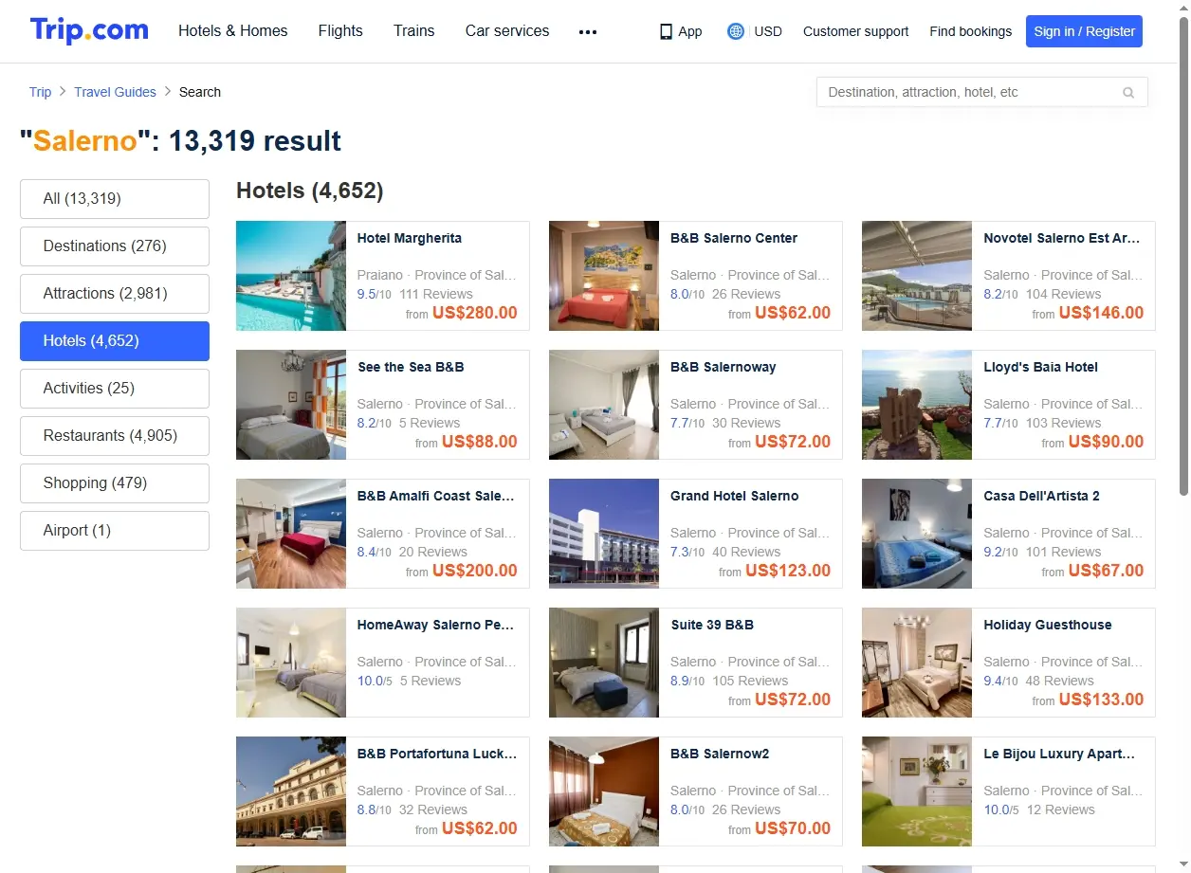Open B&B Salernoway room photo

click(x=604, y=405)
